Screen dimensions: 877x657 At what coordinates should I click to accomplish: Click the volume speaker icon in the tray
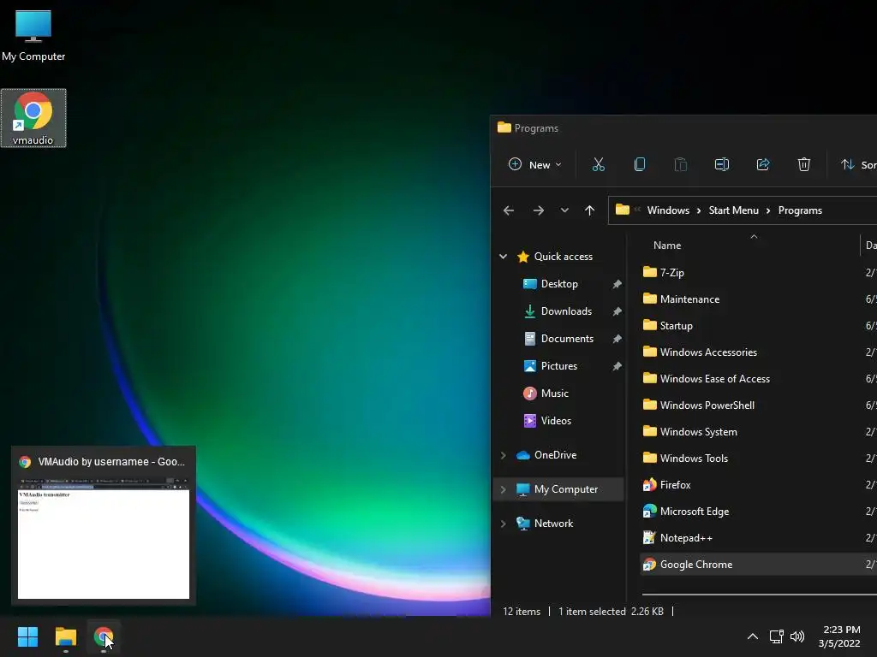pyautogui.click(x=797, y=636)
